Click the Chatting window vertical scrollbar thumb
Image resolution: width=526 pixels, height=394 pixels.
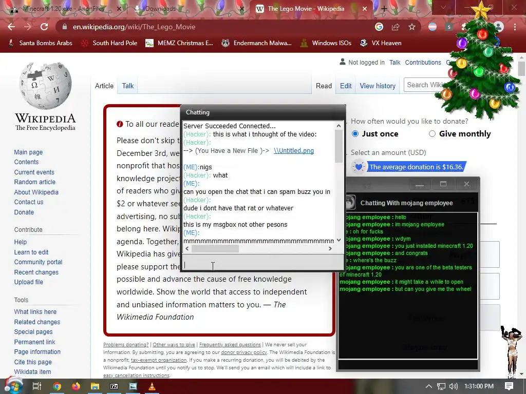click(339, 146)
